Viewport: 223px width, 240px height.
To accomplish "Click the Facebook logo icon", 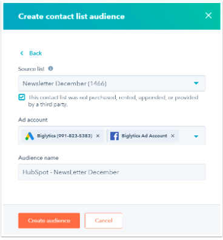I will 115,136.
